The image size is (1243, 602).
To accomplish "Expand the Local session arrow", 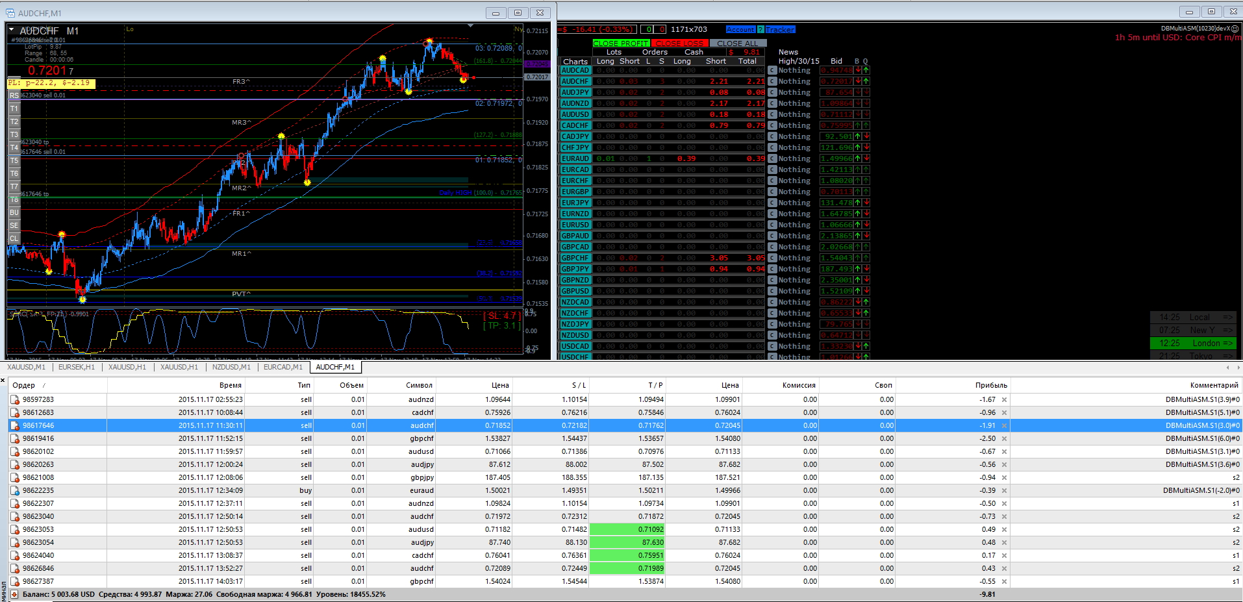I will pos(1227,317).
